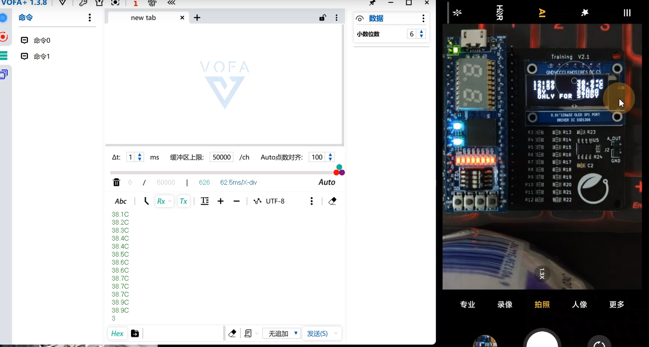The height and width of the screenshot is (347, 649).
Task: Click the 发送(S) send button
Action: 317,333
